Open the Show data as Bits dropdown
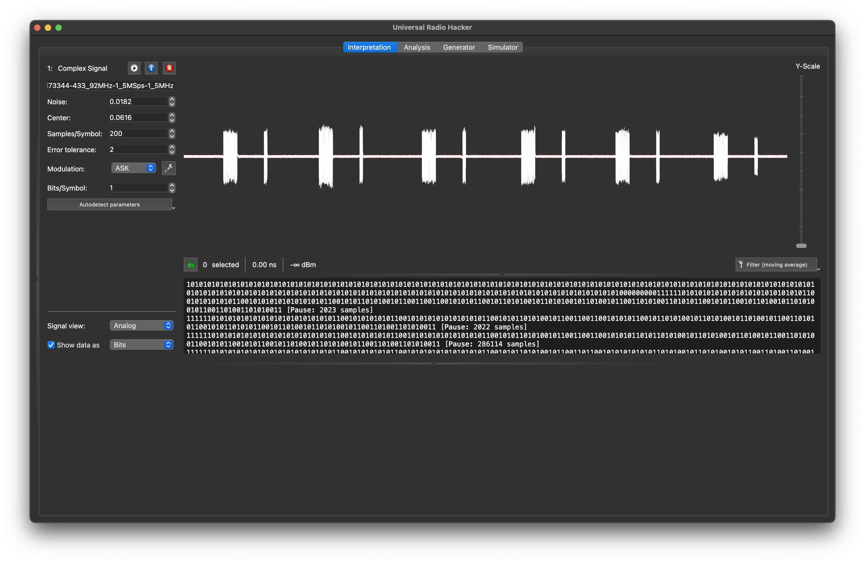 141,345
